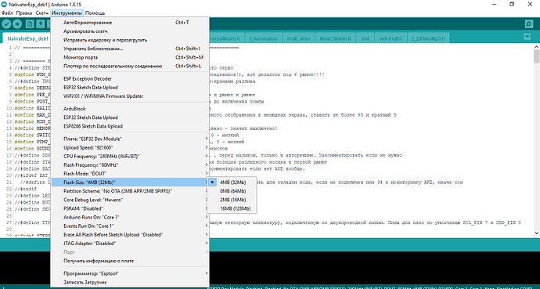Viewport: 540px width, 289px height.
Task: Expand the Upload Speed 921600 submenu
Action: (130, 147)
